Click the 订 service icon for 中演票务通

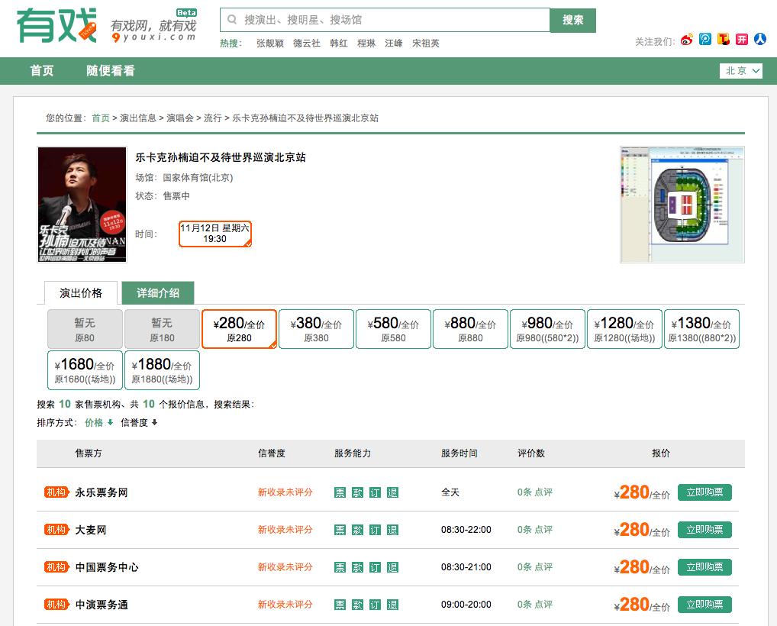click(375, 605)
